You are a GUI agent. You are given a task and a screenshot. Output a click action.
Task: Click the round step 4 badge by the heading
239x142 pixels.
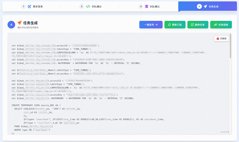11,25
